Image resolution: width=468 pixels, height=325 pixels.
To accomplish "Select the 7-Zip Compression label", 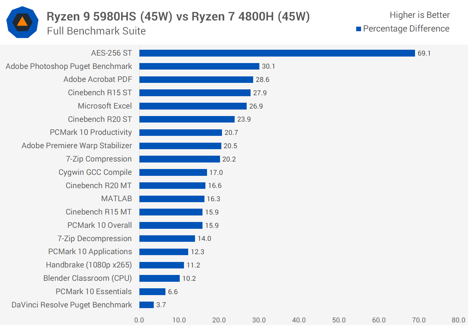I will [99, 159].
